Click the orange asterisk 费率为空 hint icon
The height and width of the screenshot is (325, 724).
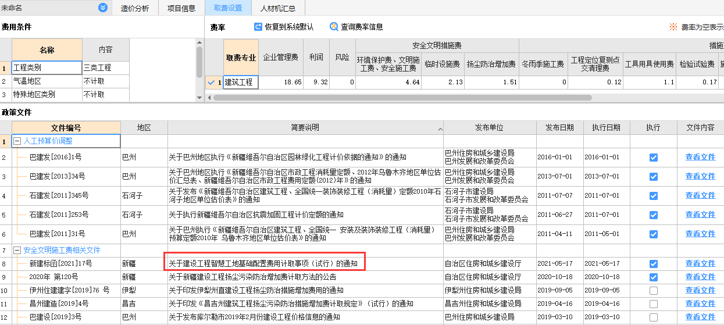click(x=673, y=27)
